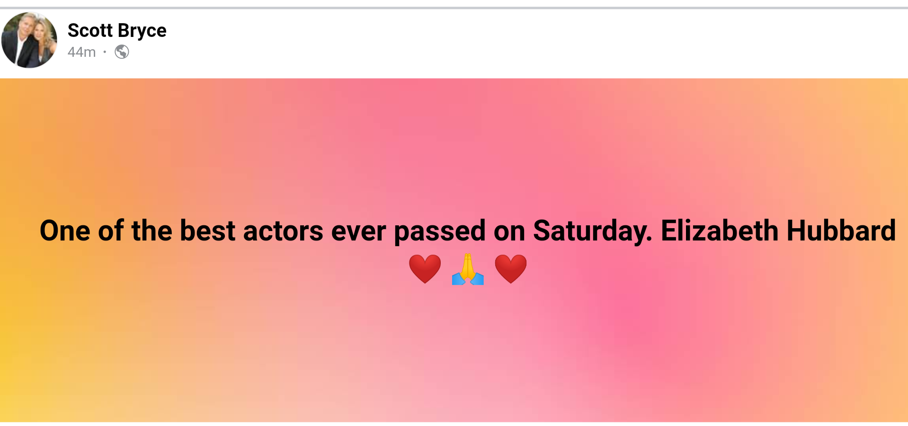This screenshot has height=426, width=908.
Task: Click the word "One" starting the post
Action: (65, 231)
